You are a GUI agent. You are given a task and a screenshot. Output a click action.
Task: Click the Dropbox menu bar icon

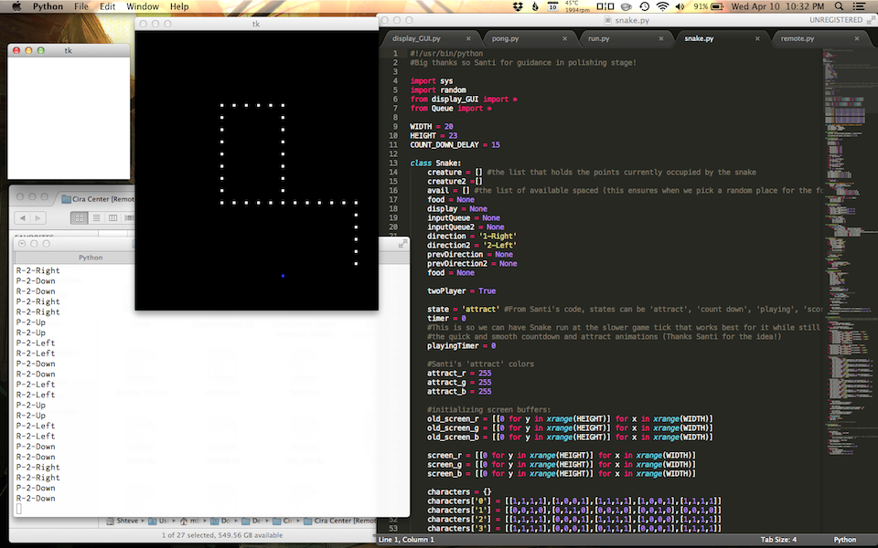[518, 6]
